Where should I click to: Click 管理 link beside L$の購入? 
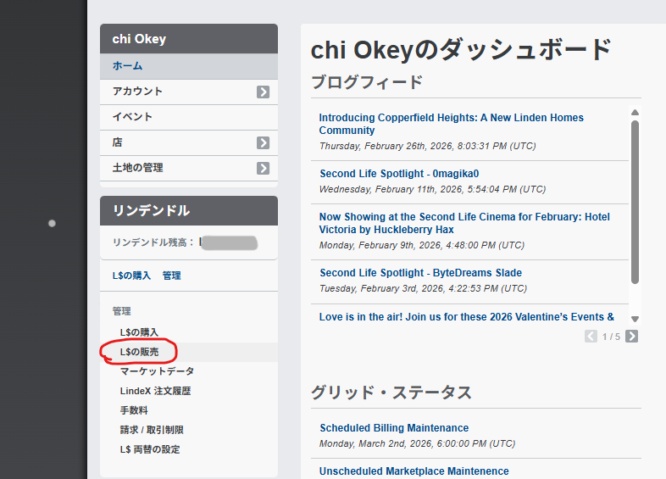(171, 276)
